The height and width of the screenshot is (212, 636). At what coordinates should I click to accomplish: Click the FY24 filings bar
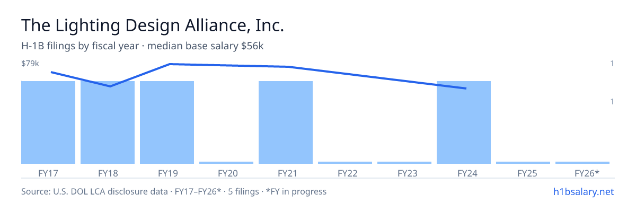click(x=464, y=122)
